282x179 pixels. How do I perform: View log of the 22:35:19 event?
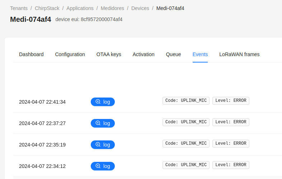(103, 145)
